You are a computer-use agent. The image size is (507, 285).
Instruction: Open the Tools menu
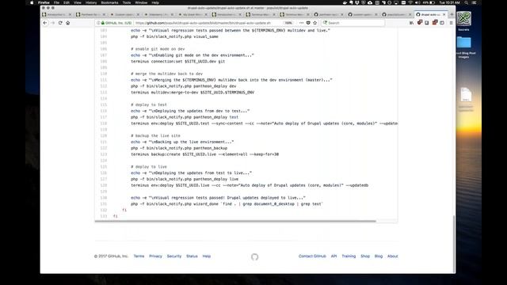(x=127, y=2)
